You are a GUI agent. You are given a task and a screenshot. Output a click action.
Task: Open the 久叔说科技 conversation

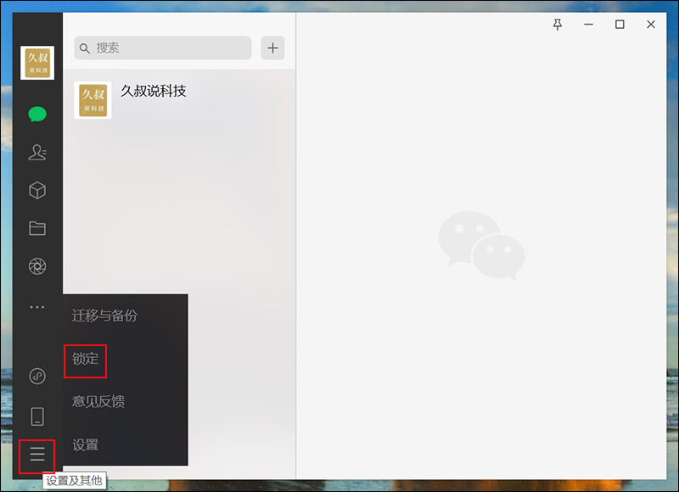point(178,100)
